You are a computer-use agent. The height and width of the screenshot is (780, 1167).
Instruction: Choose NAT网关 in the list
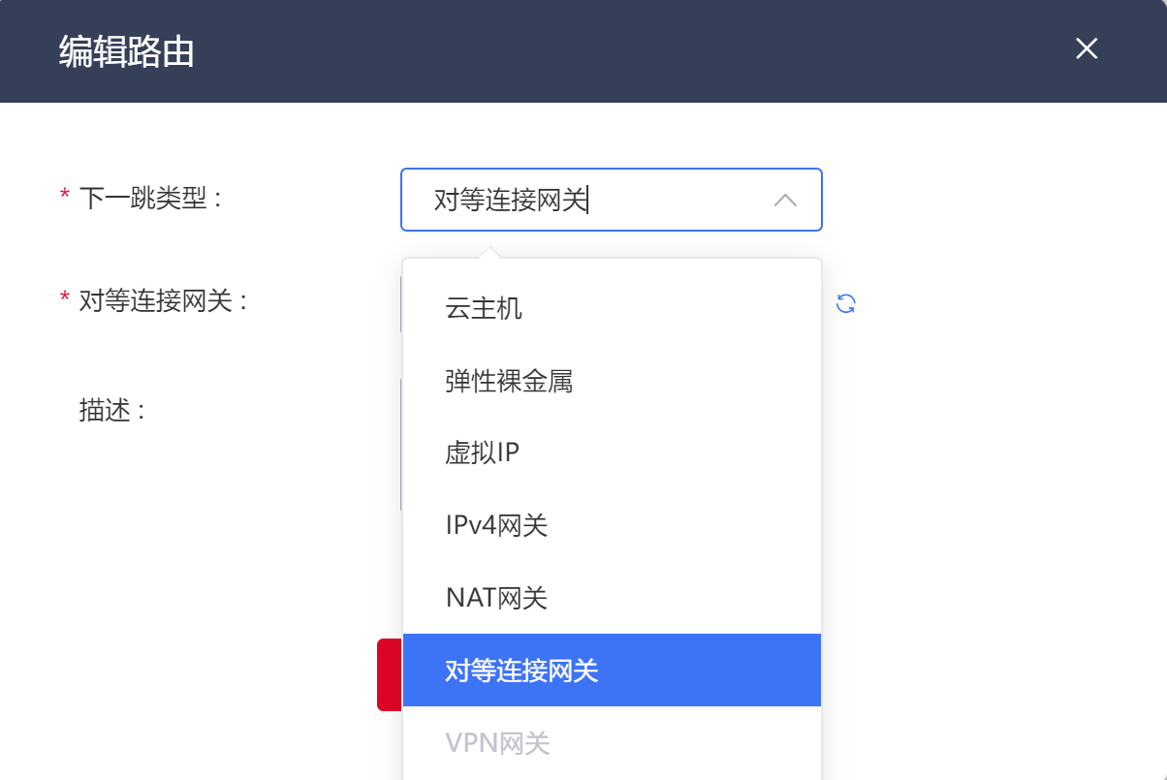[x=496, y=598]
